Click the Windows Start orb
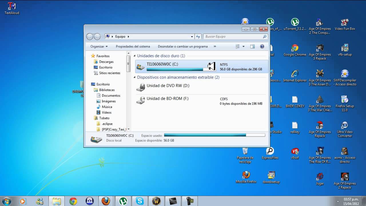The width and height of the screenshot is (366, 206). [x=7, y=201]
